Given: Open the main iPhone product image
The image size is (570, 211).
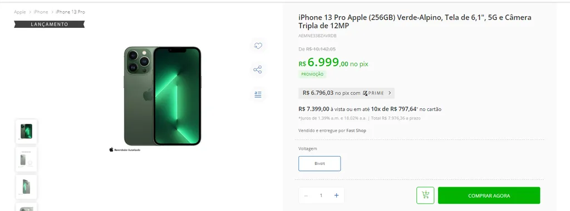Looking at the screenshot, I should pyautogui.click(x=162, y=96).
